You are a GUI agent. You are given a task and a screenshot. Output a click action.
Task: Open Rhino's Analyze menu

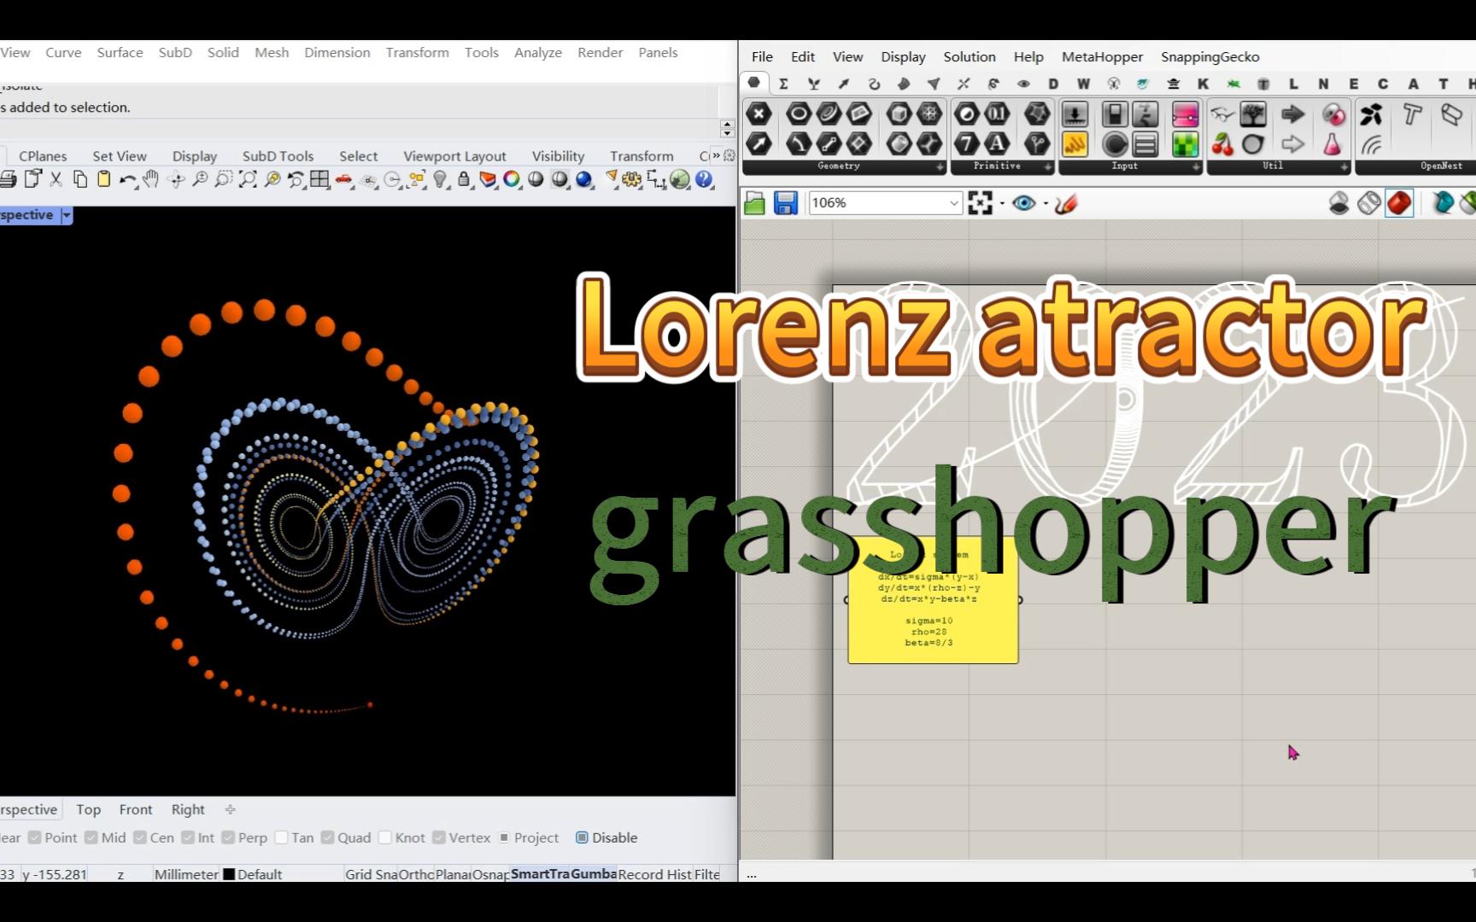pos(538,52)
